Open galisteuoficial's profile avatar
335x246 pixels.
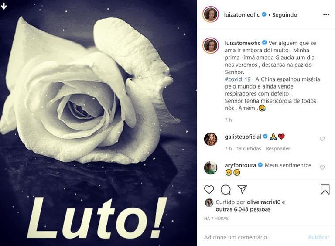pyautogui.click(x=210, y=139)
